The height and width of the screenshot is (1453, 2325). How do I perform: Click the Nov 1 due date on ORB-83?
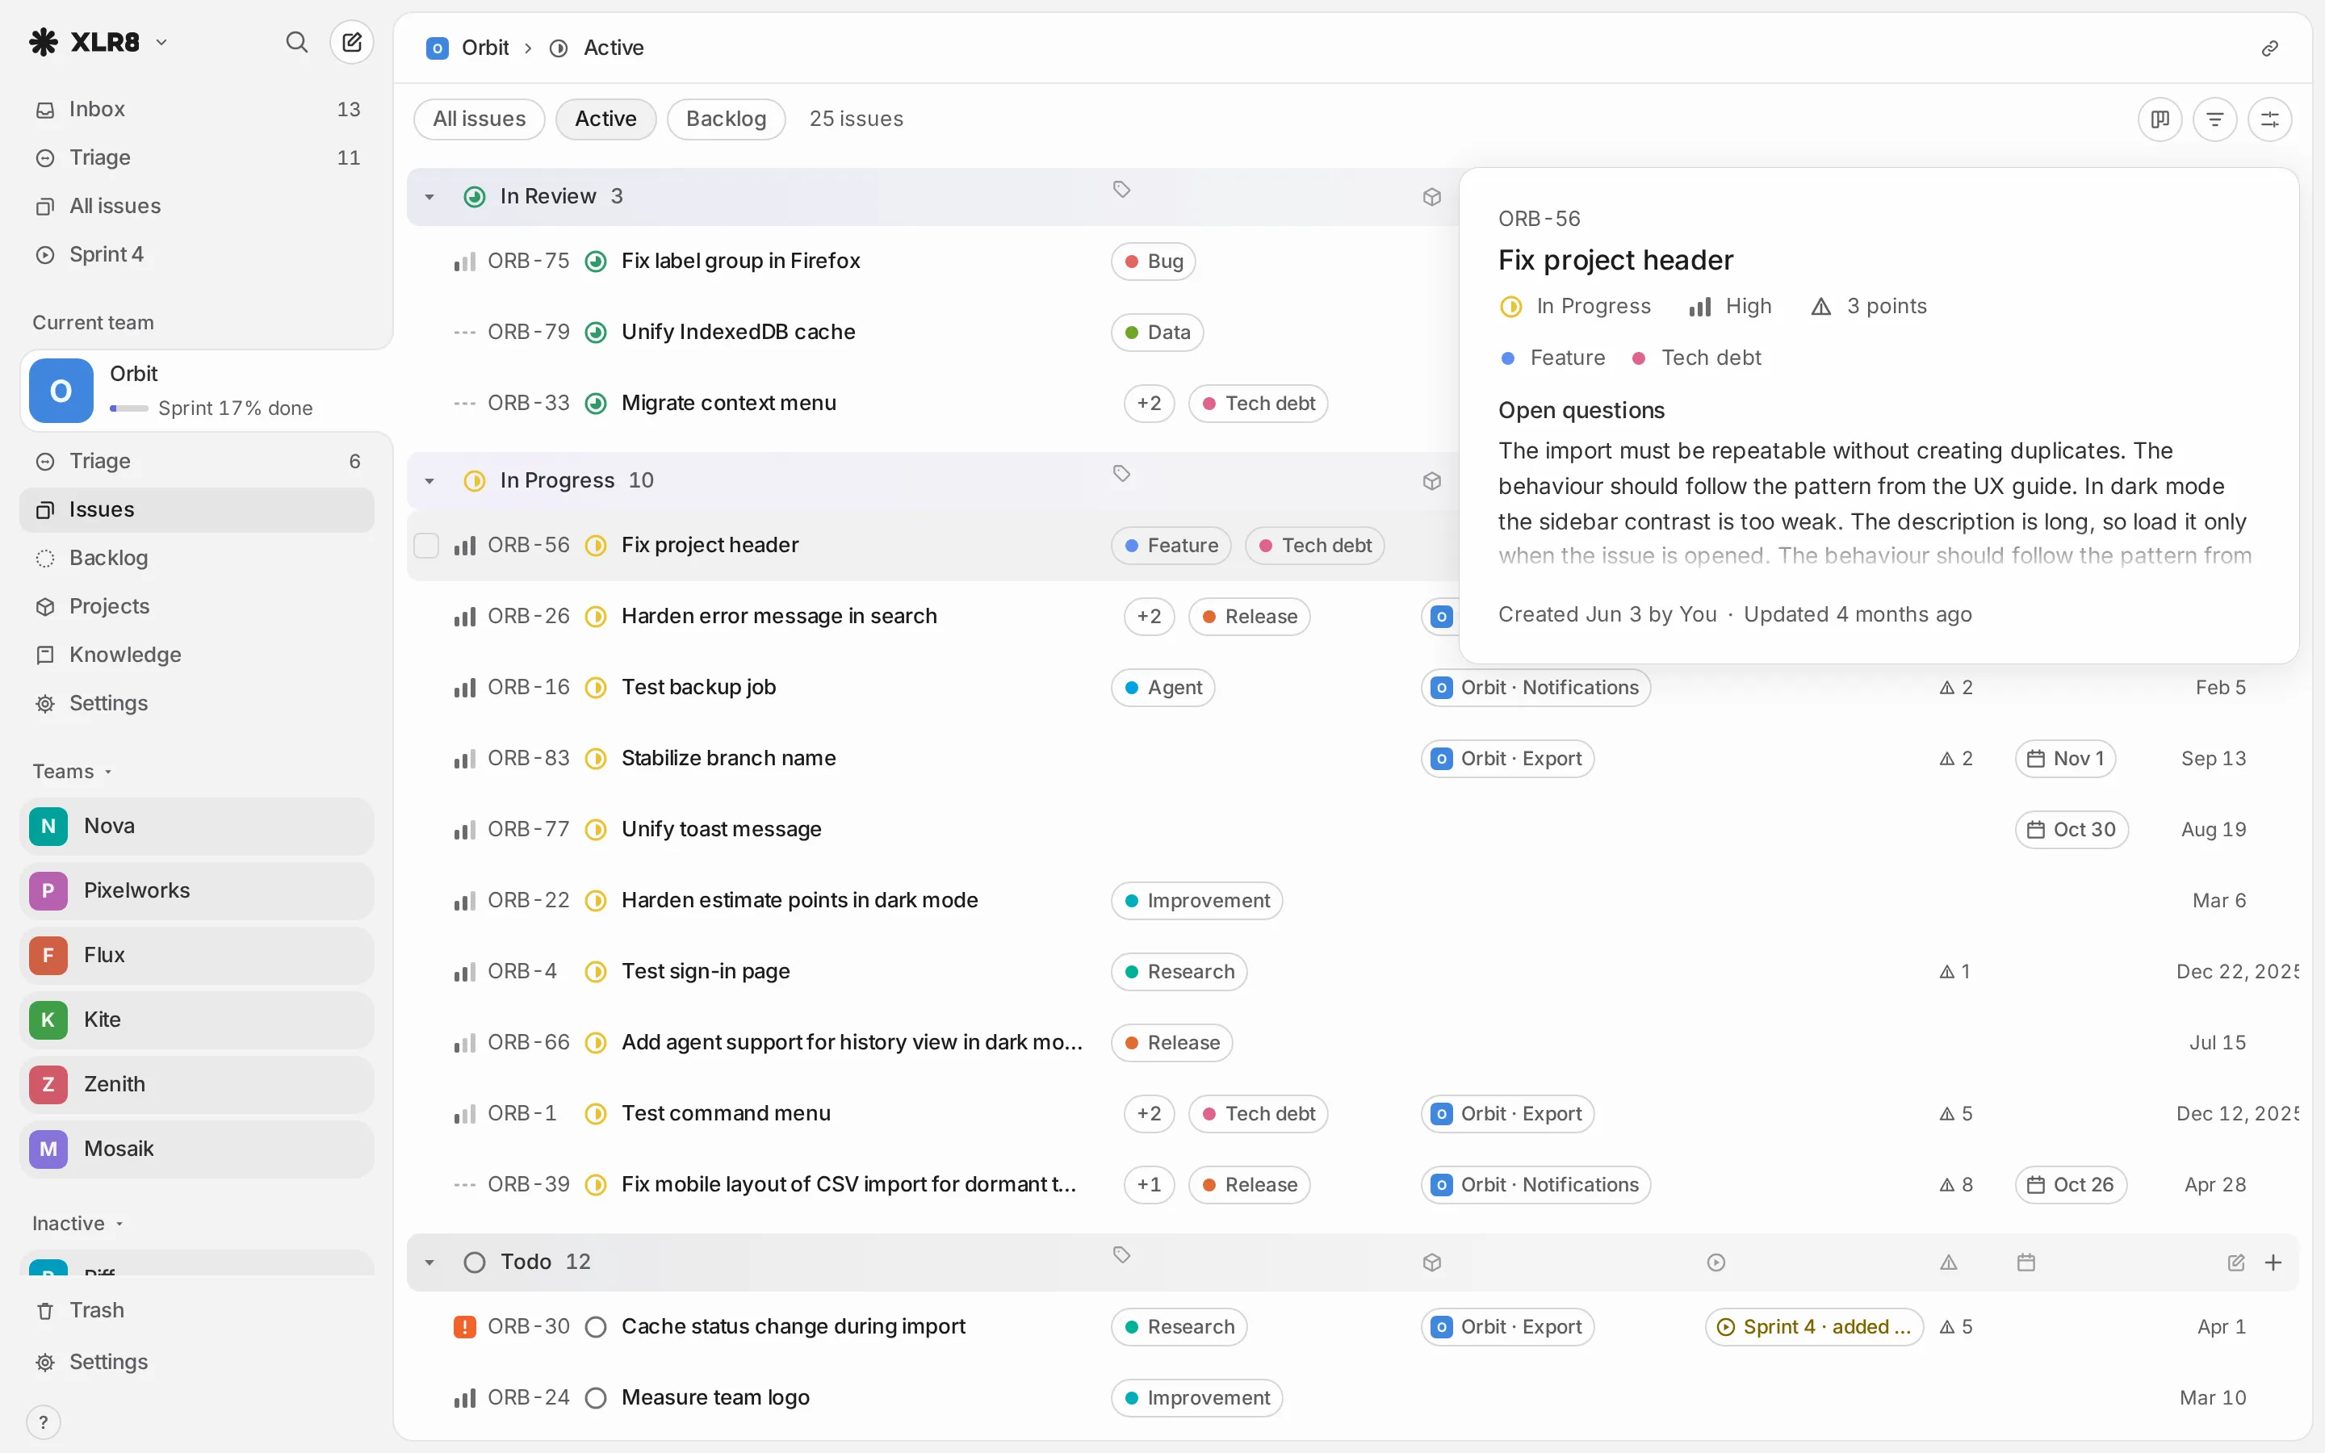tap(2066, 758)
